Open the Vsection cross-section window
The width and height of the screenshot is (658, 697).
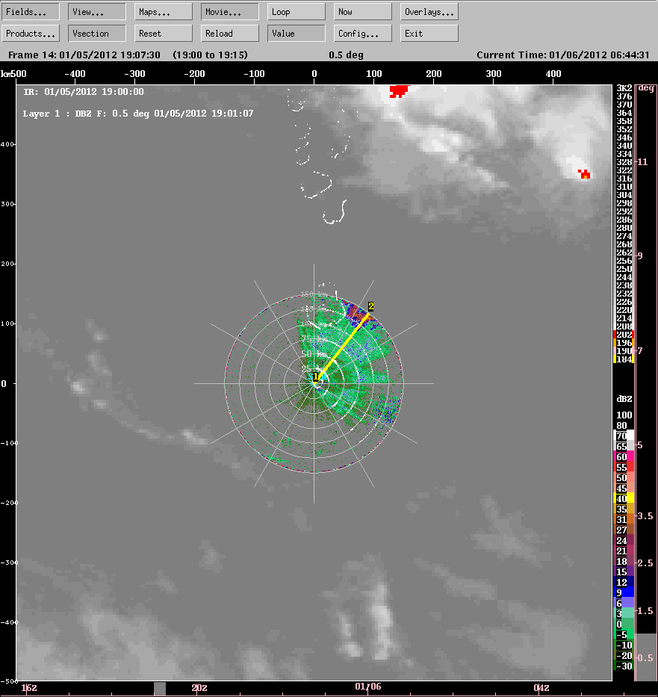click(96, 33)
